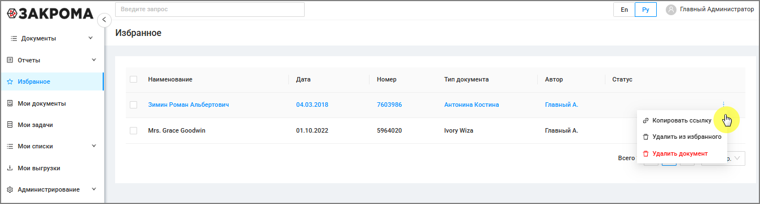The height and width of the screenshot is (204, 760).
Task: Sort by the Автор column header
Action: click(554, 79)
